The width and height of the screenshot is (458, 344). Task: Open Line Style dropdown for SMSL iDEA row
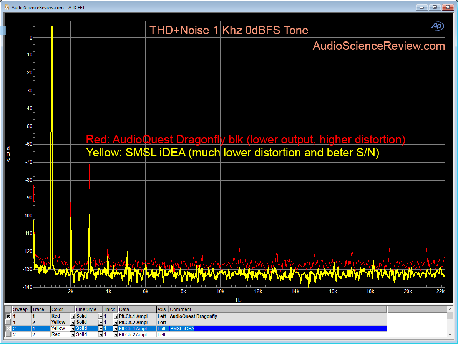(100, 329)
